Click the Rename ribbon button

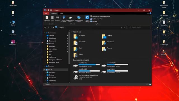click(x=57, y=18)
